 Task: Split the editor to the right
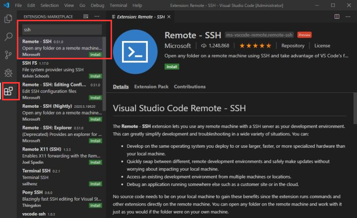point(337,17)
